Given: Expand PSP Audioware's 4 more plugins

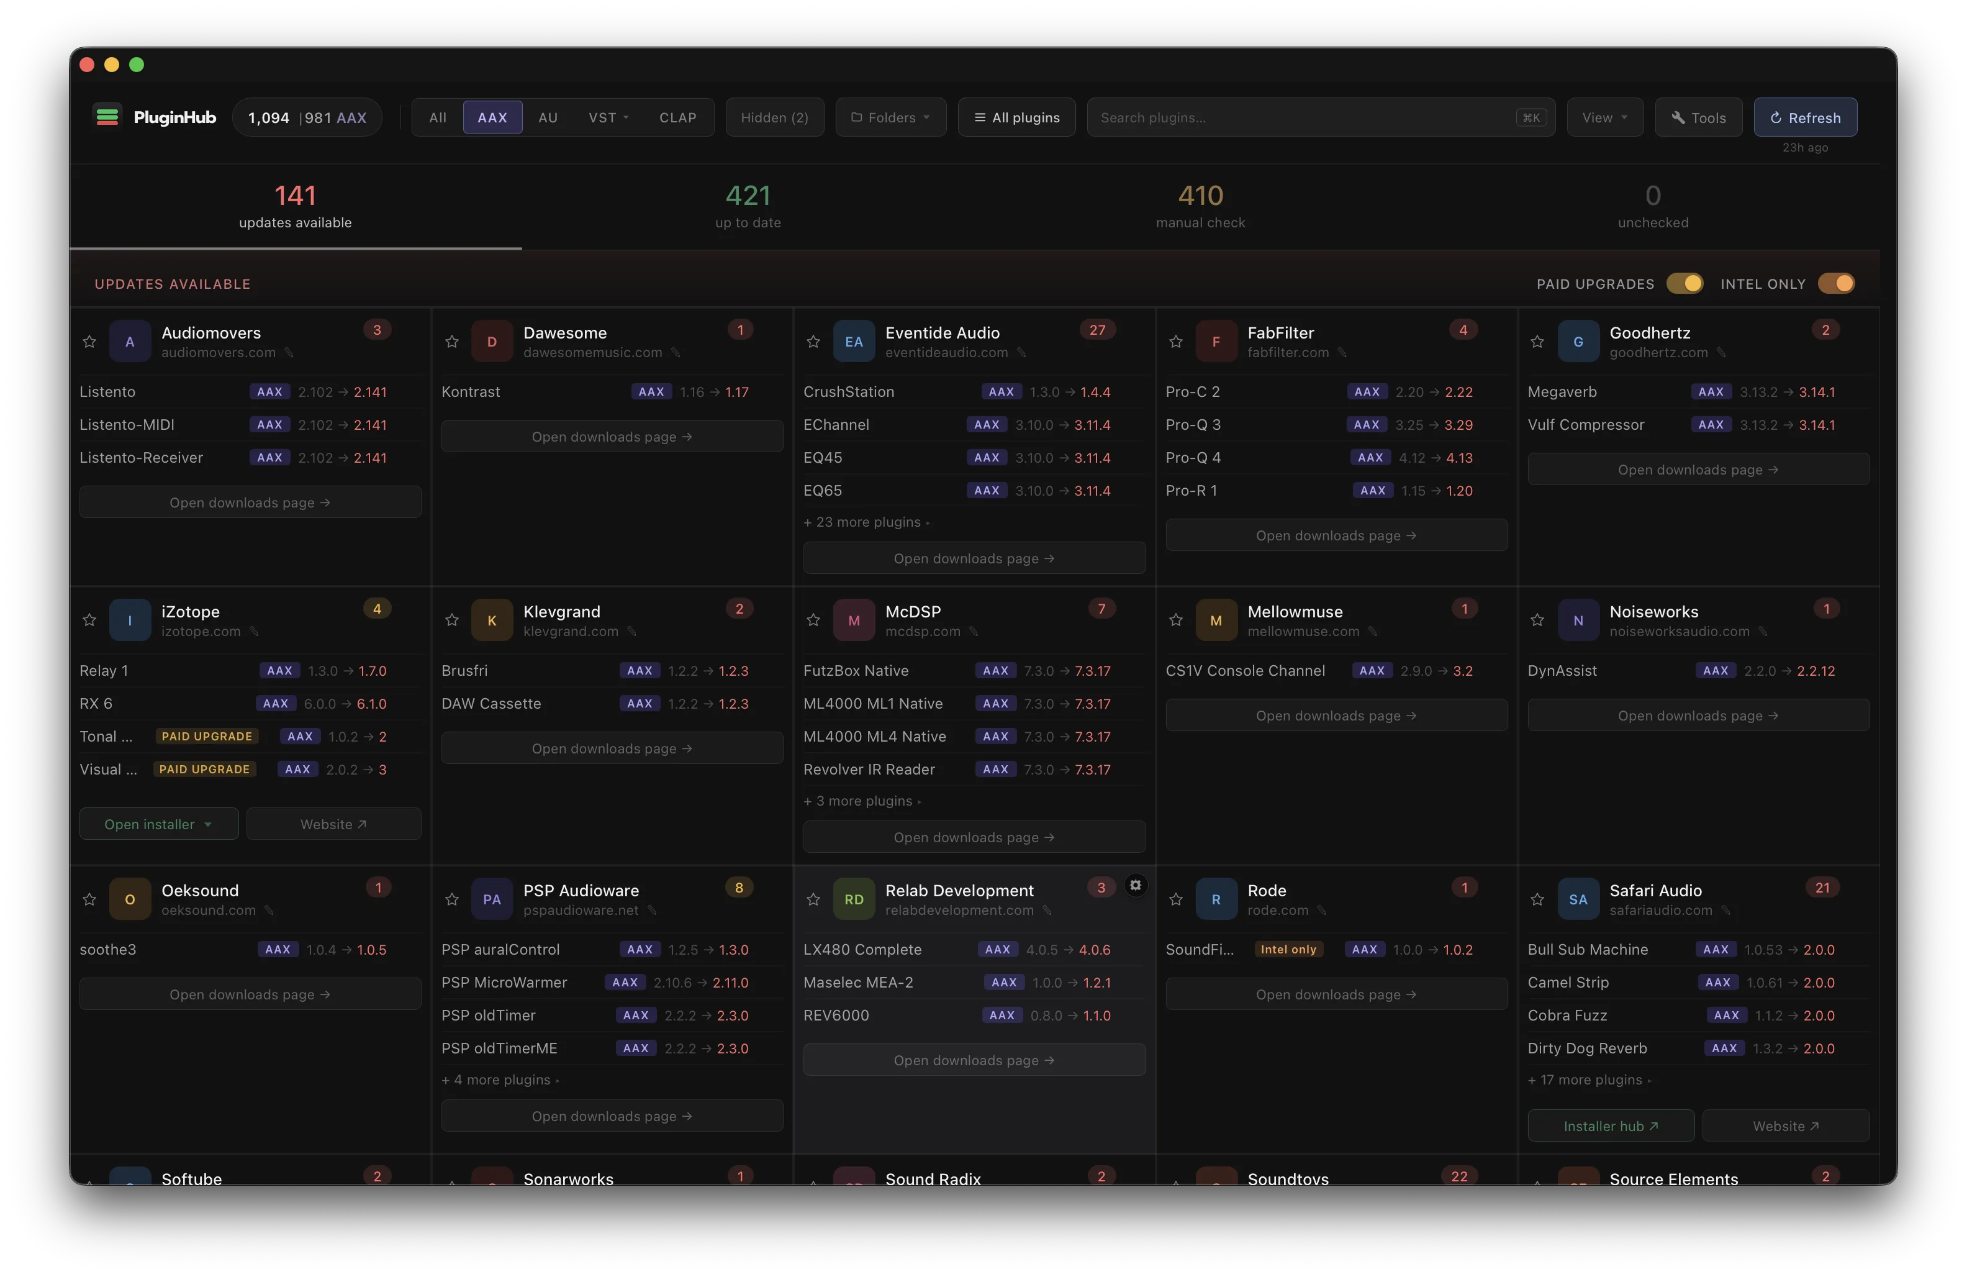Looking at the screenshot, I should click(x=500, y=1080).
